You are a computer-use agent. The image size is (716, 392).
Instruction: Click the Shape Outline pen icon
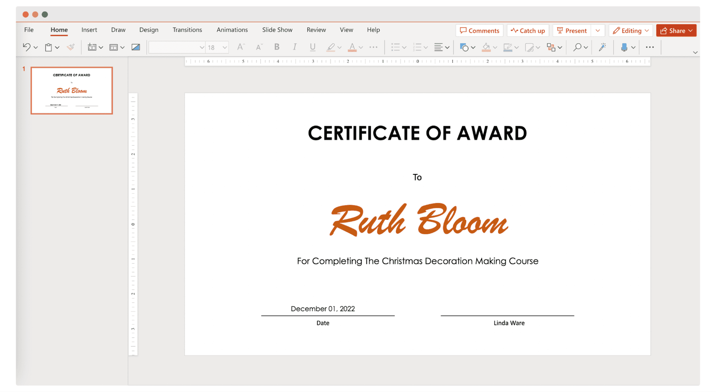click(508, 47)
